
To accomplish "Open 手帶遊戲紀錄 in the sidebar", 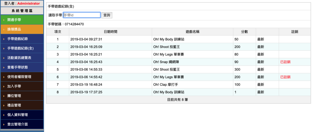I will pyautogui.click(x=22, y=39).
